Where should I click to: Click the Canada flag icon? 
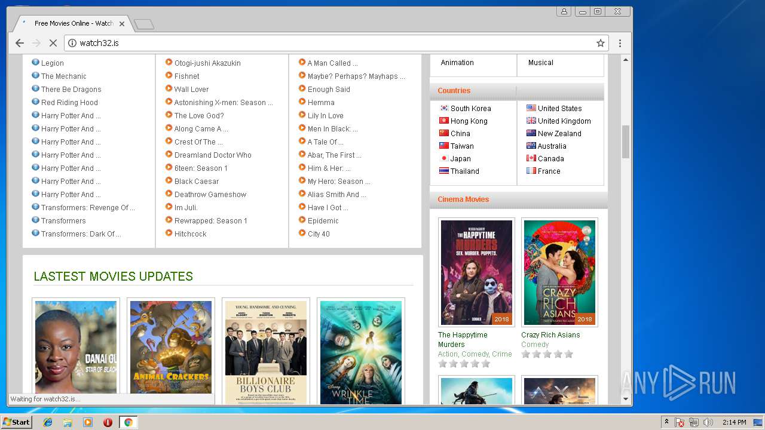click(531, 158)
